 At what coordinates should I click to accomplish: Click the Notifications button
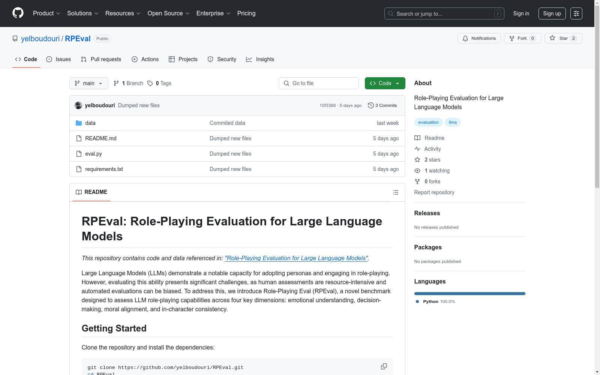479,38
